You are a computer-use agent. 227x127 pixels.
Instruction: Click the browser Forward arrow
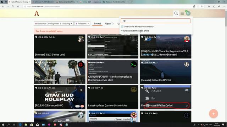(x=8, y=6)
